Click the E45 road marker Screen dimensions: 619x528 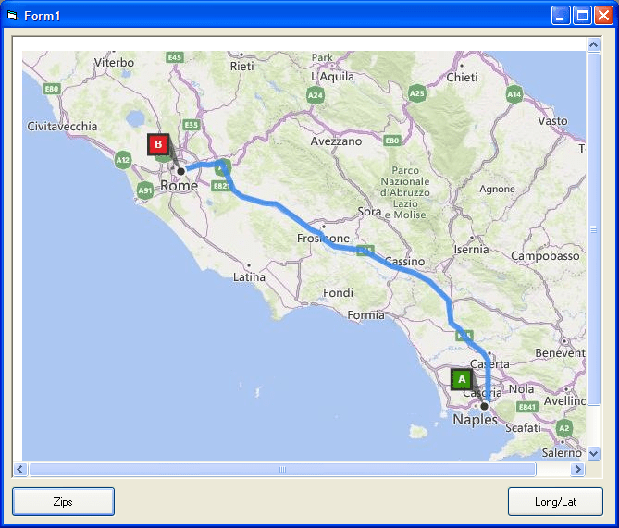[175, 57]
